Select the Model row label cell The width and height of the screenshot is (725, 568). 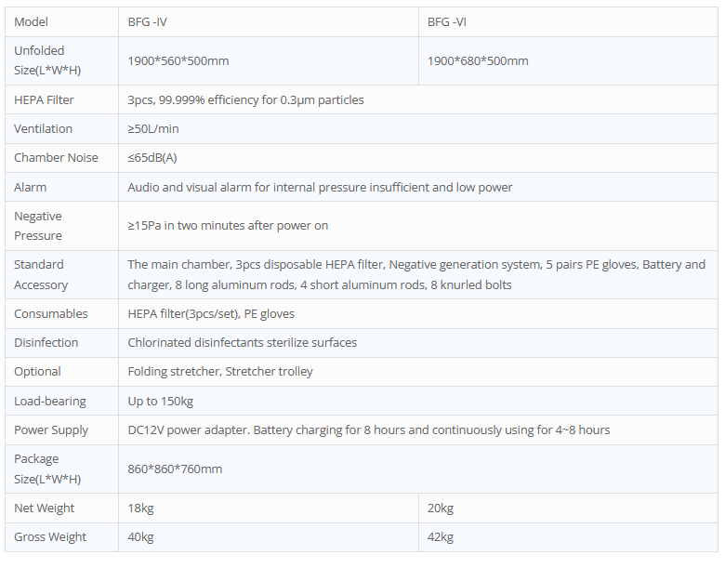tap(31, 21)
